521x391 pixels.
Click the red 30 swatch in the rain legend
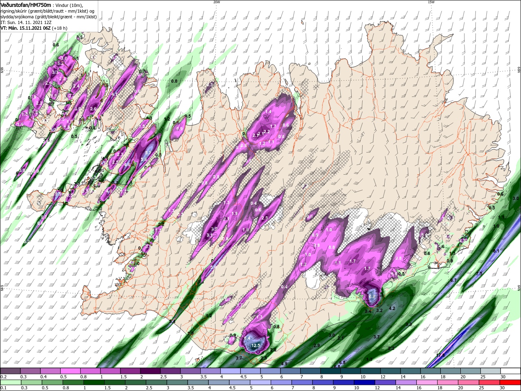510,382
